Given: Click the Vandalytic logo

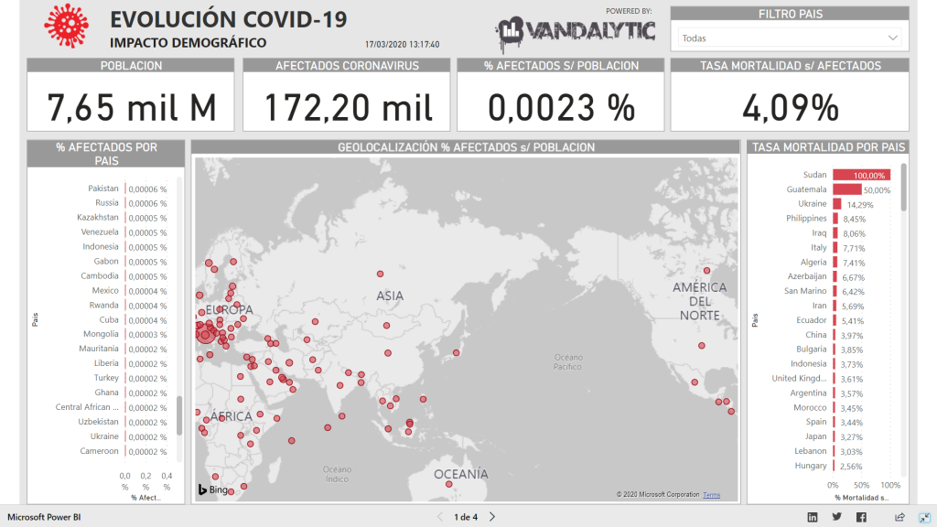Looking at the screenshot, I should coord(576,33).
